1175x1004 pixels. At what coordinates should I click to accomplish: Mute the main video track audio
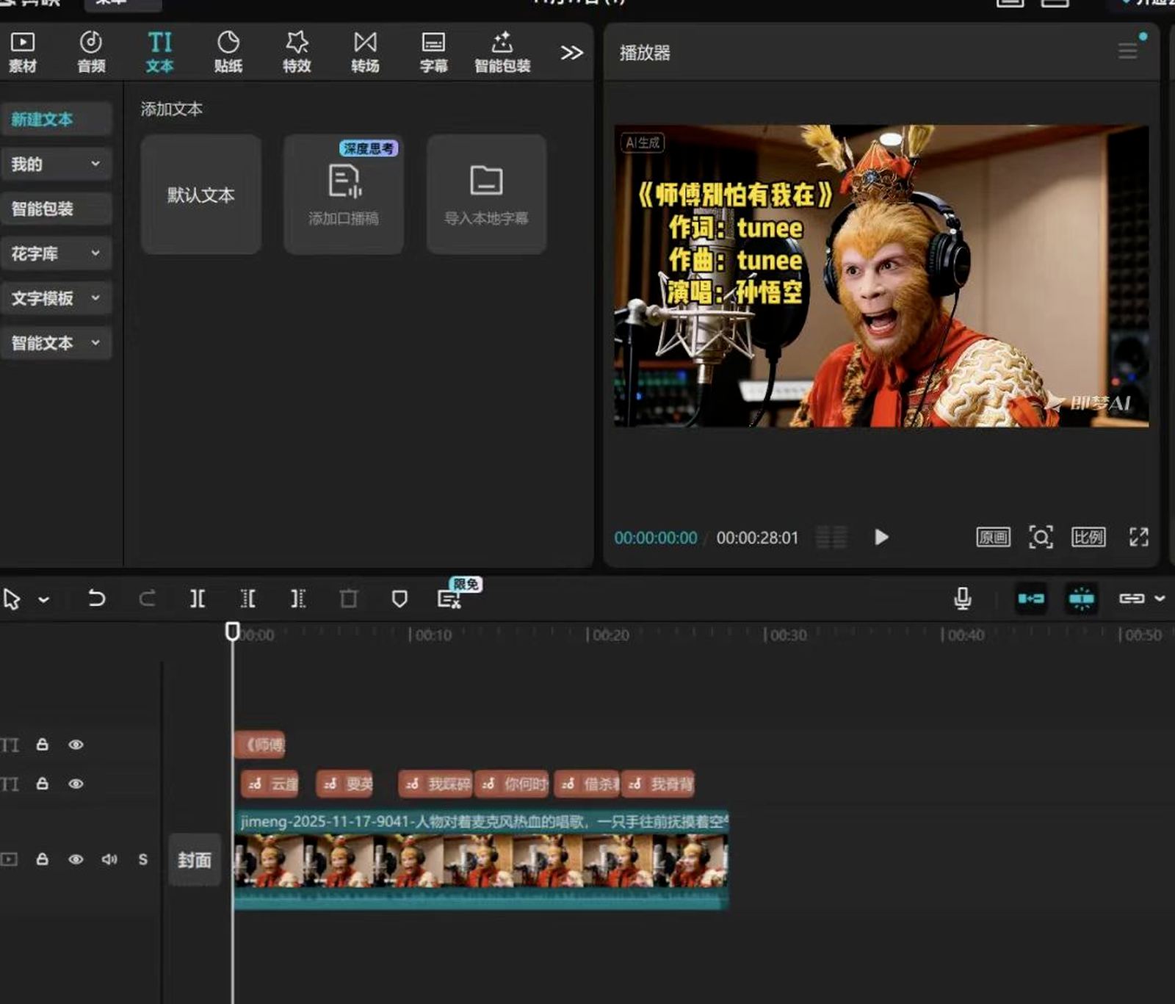tap(109, 859)
